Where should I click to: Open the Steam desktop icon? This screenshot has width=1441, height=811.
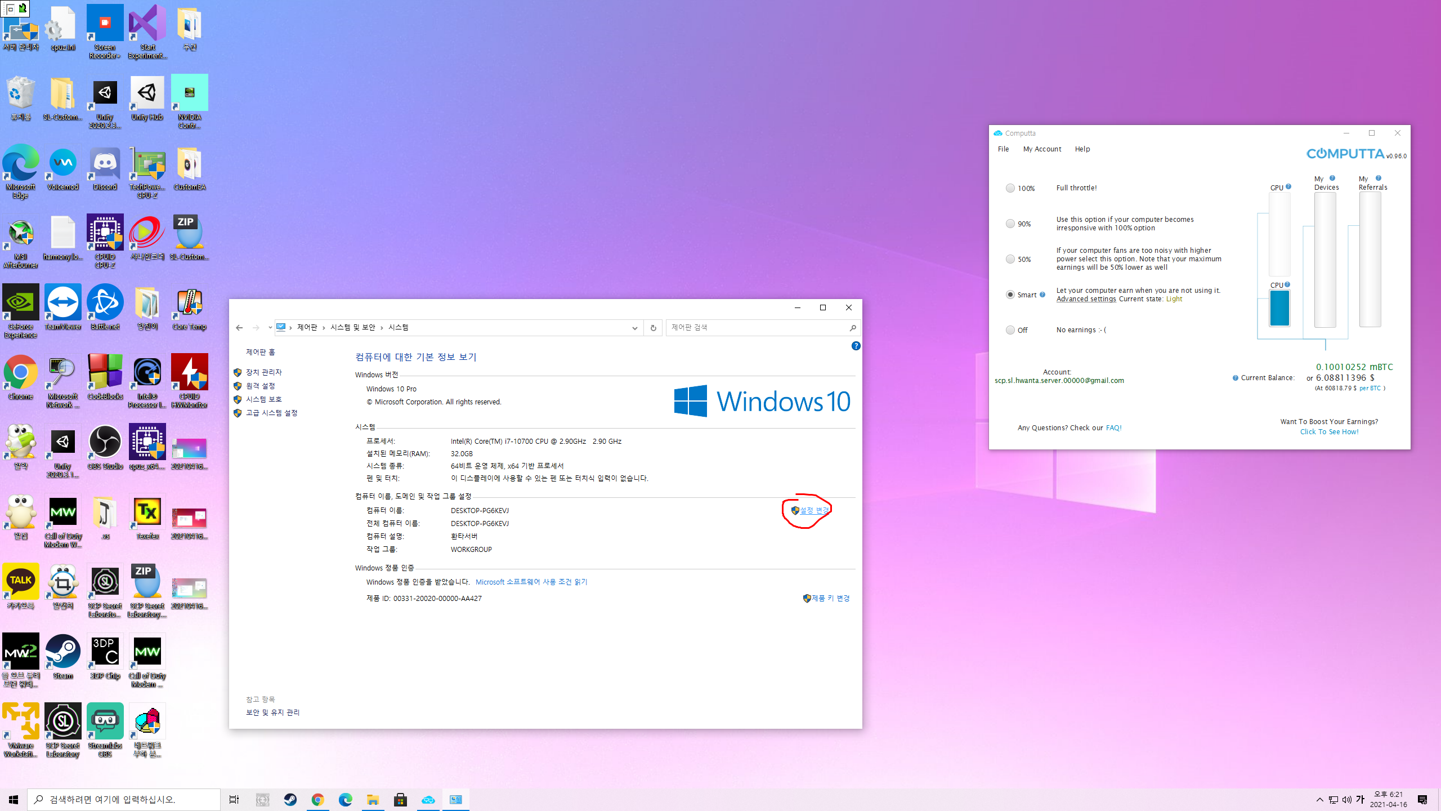[x=62, y=657]
